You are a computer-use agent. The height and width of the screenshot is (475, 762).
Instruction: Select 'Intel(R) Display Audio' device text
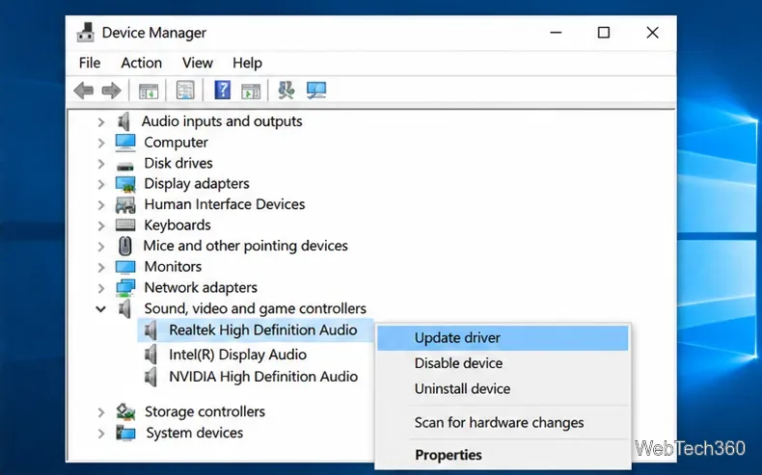[x=237, y=355]
